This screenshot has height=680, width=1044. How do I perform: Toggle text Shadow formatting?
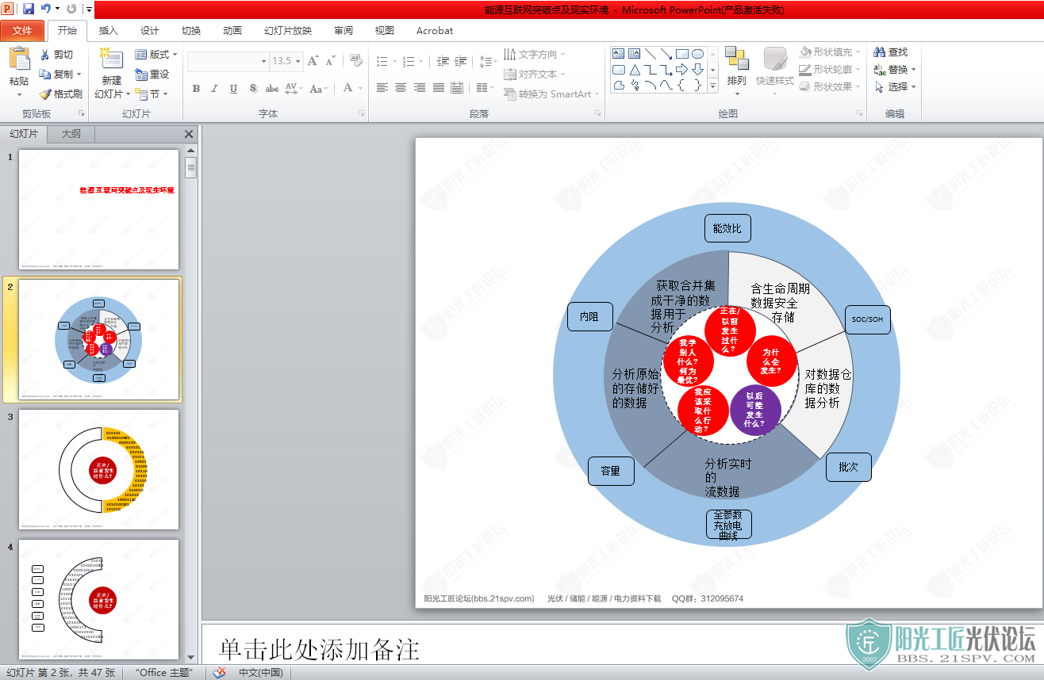point(253,89)
